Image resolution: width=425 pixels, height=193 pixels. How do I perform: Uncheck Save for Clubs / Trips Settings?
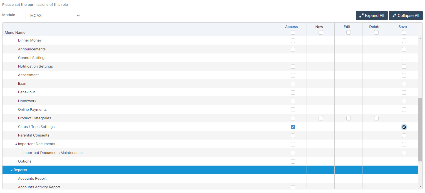pos(404,127)
